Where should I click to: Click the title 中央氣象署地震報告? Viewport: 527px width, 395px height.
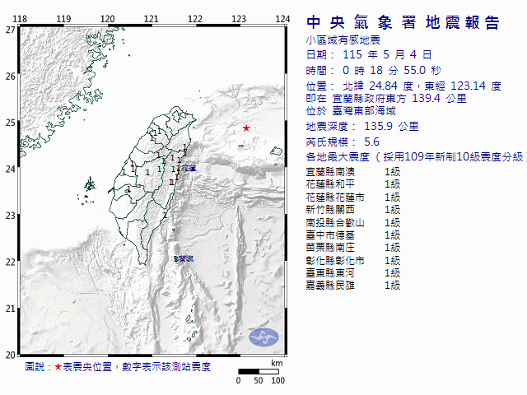pyautogui.click(x=403, y=22)
